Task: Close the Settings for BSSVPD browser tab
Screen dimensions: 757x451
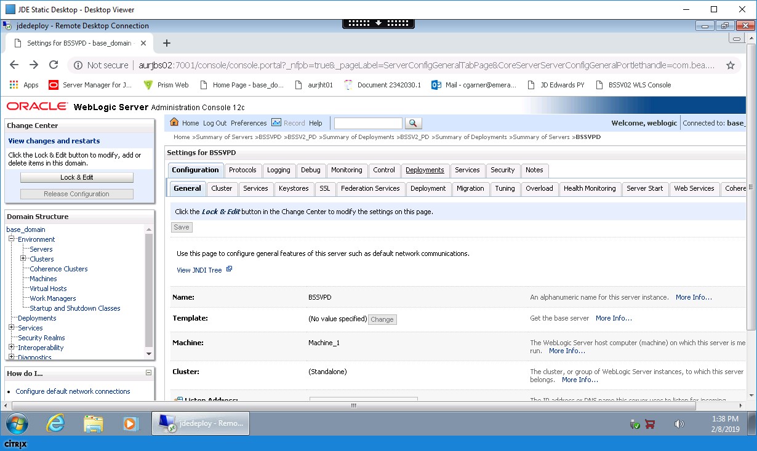Action: pyautogui.click(x=144, y=43)
